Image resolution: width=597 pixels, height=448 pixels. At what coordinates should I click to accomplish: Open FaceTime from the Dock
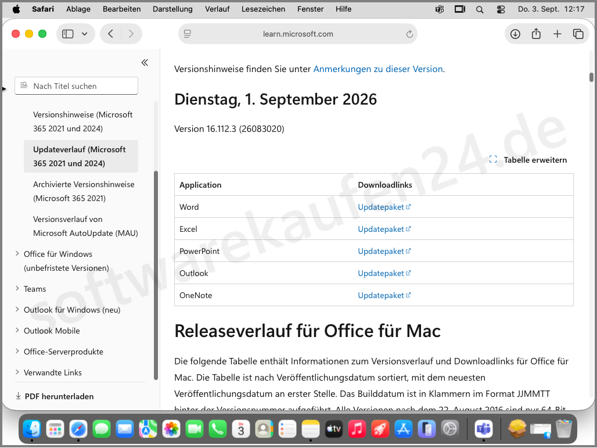click(195, 429)
